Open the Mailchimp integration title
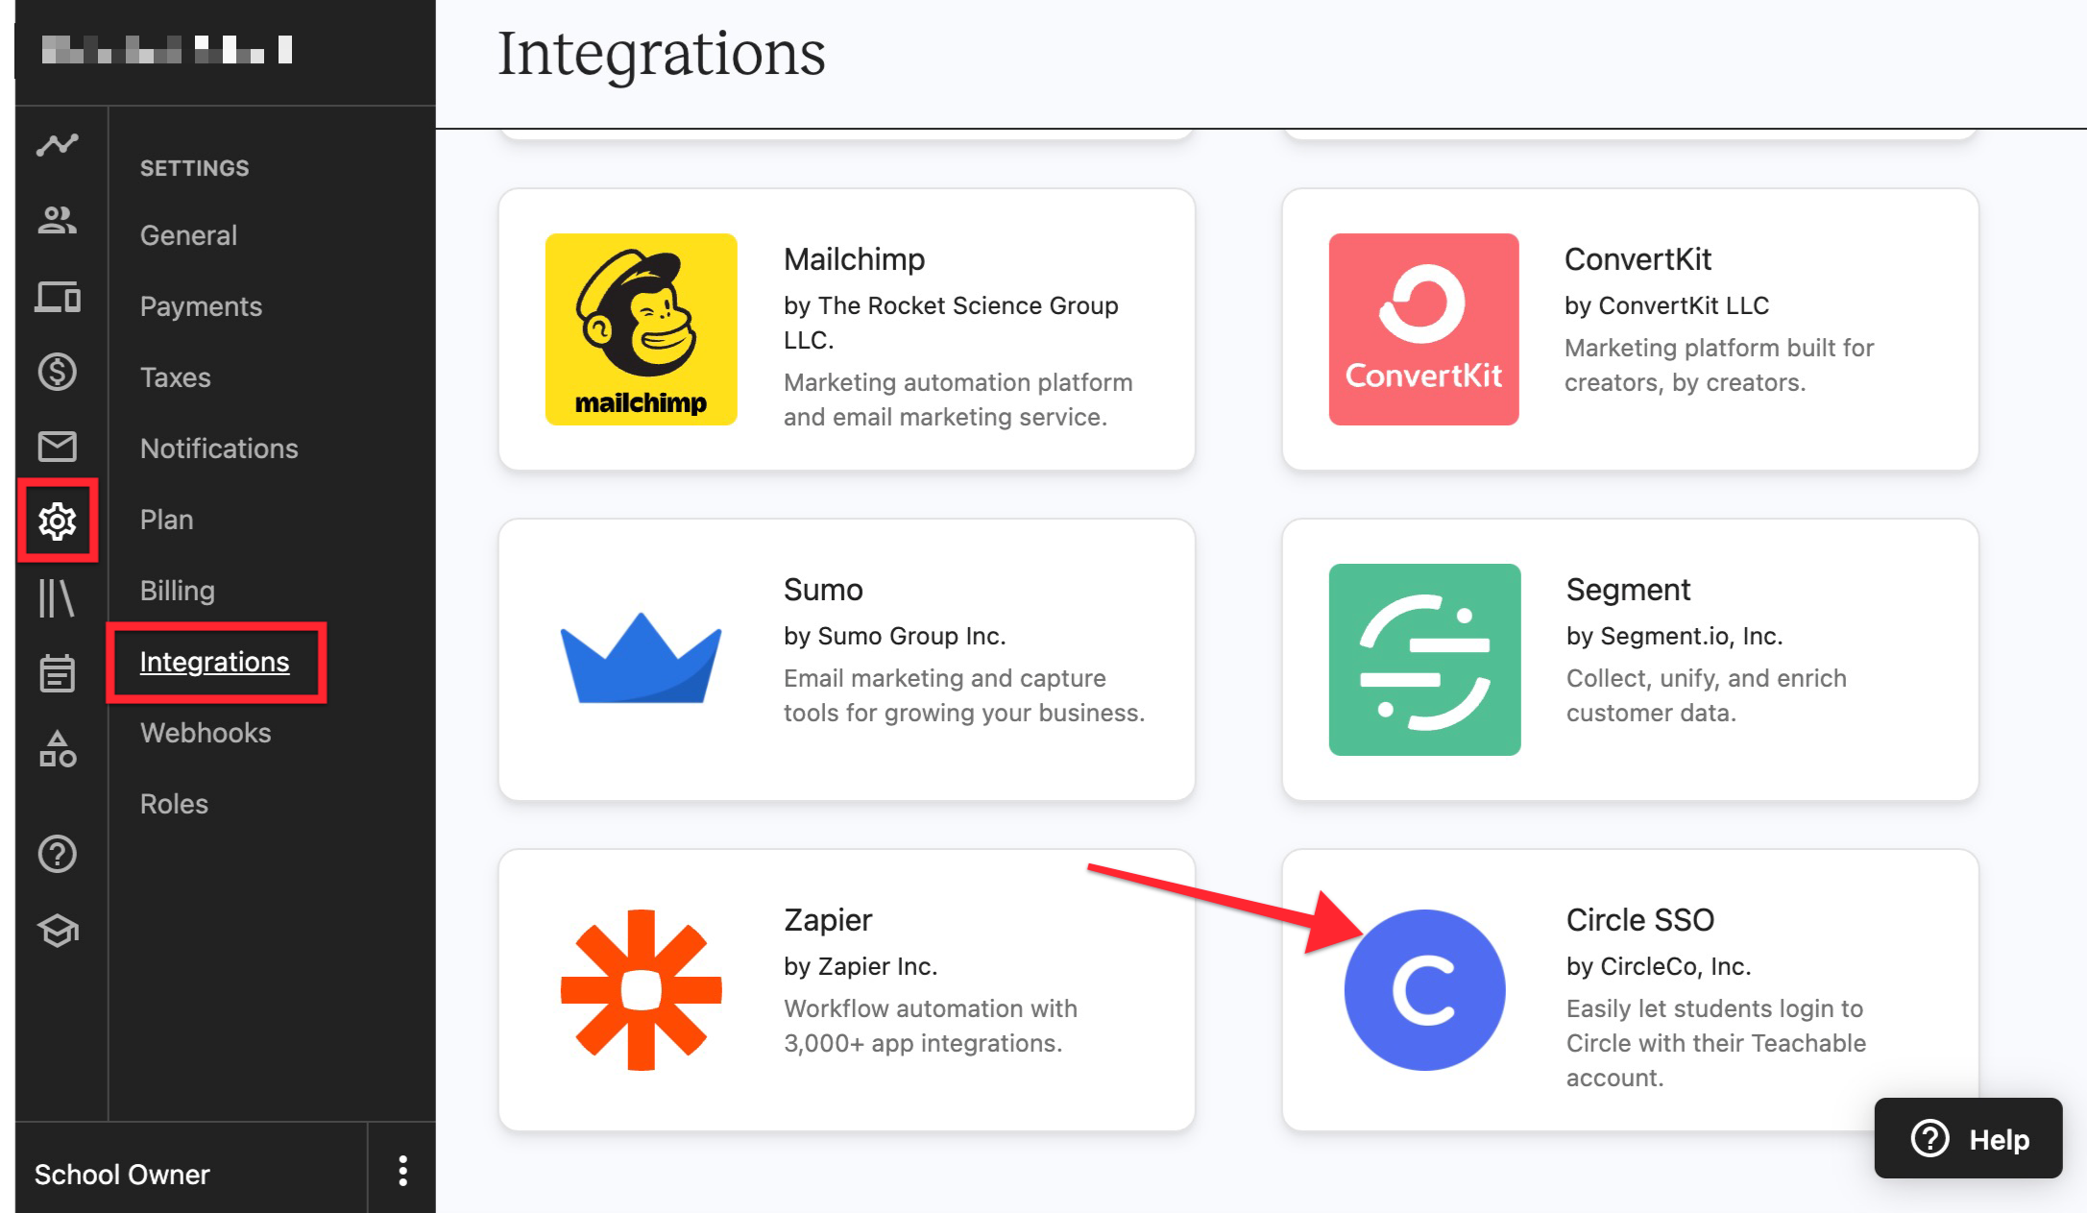The width and height of the screenshot is (2087, 1213). pos(855,259)
